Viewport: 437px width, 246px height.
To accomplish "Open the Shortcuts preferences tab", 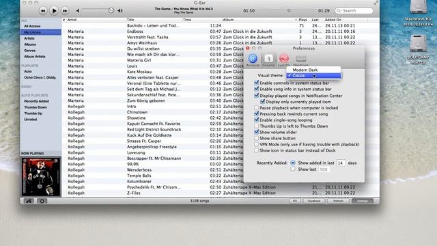I will (x=300, y=60).
